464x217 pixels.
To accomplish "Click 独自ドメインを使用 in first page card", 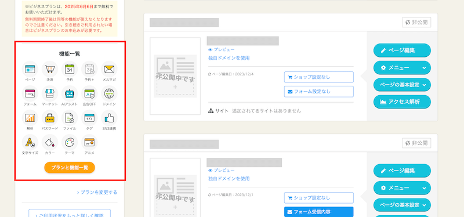I will [x=229, y=58].
